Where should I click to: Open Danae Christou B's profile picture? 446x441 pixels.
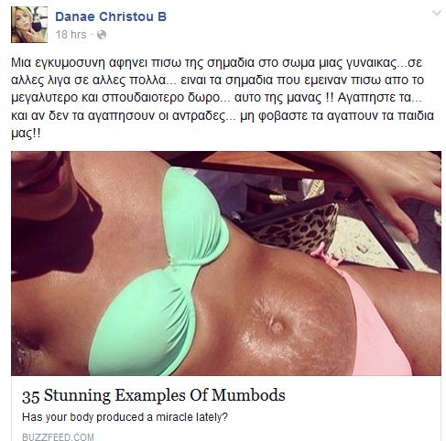point(29,25)
